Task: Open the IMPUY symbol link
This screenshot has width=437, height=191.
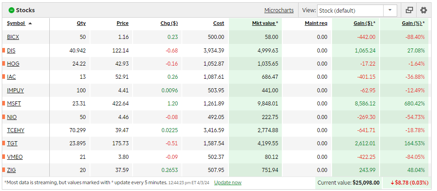Action: (15, 91)
